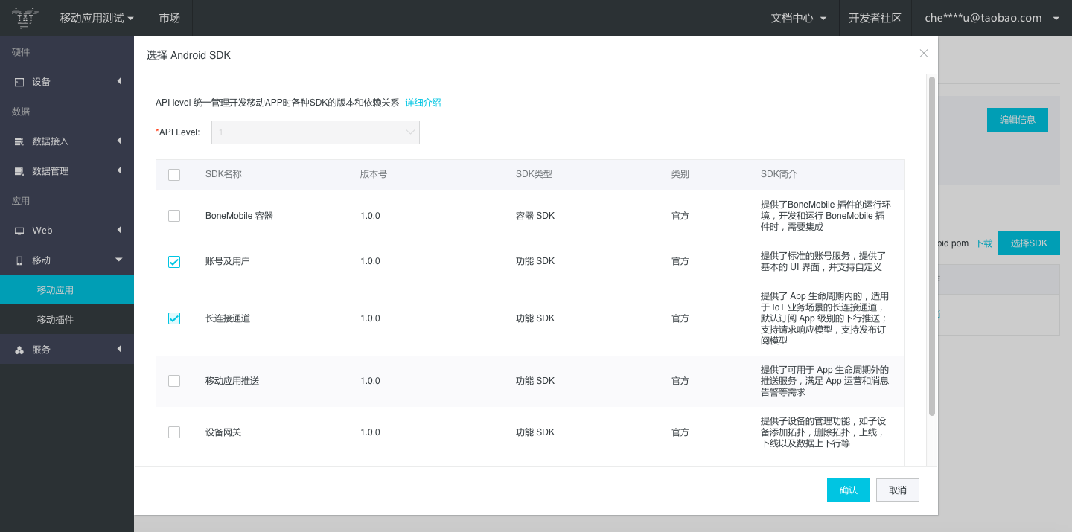The height and width of the screenshot is (532, 1072).
Task: Click the monitor icon beside Web
Action: 19,231
